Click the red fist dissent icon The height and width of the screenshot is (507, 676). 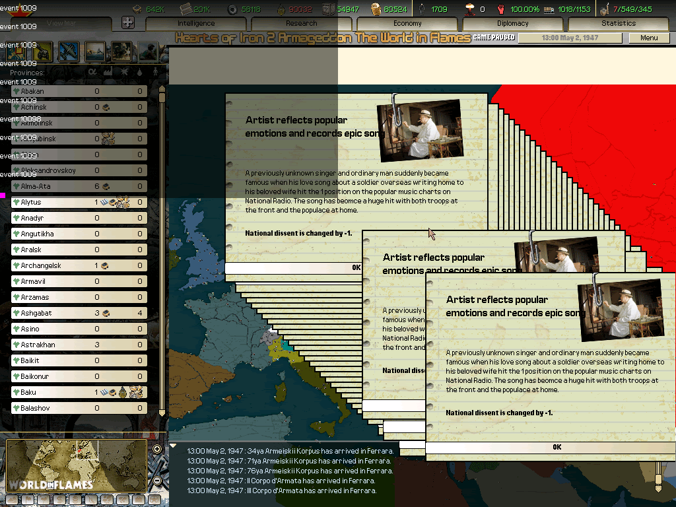tap(500, 9)
